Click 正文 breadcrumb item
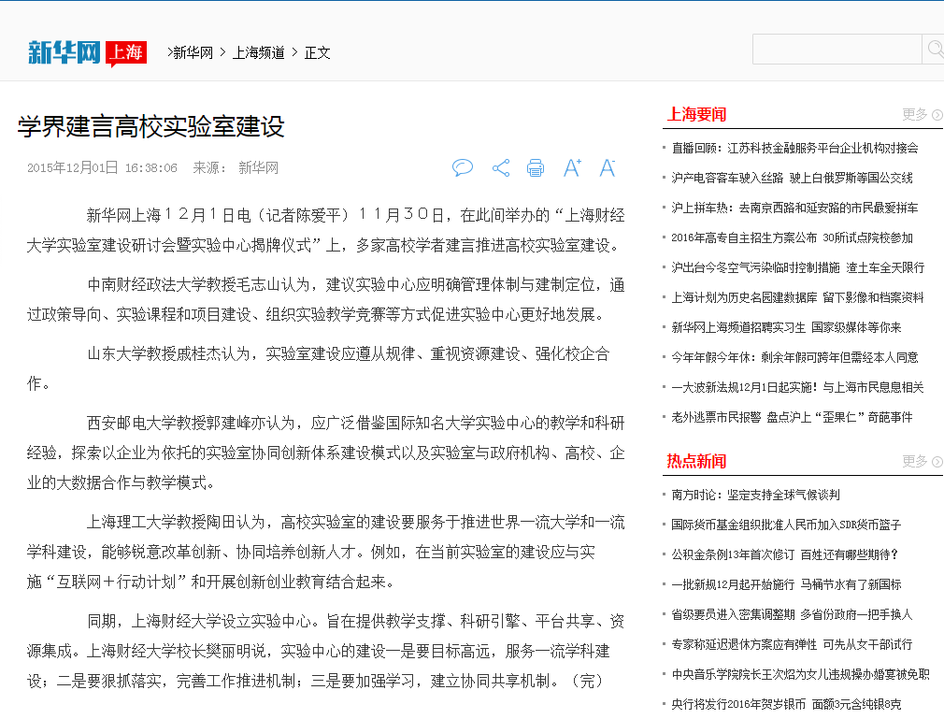Viewport: 944px width, 719px height. coord(317,53)
